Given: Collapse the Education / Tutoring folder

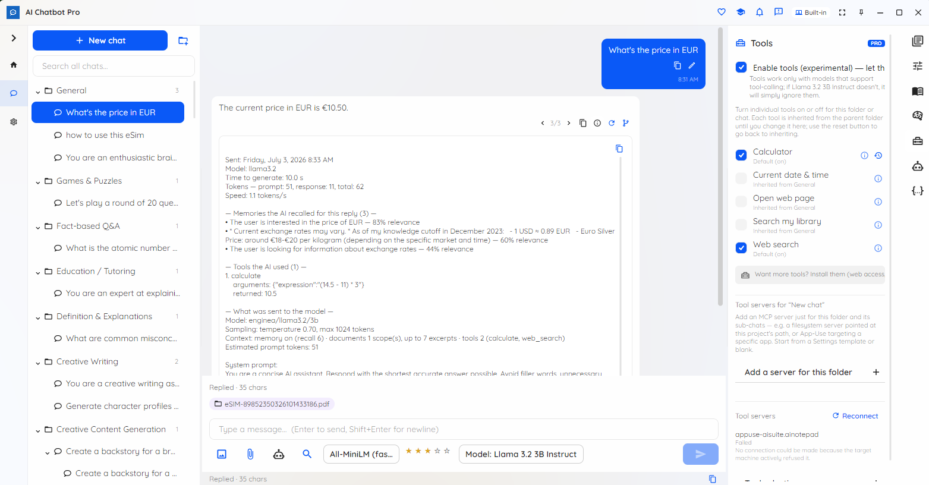Looking at the screenshot, I should point(38,272).
